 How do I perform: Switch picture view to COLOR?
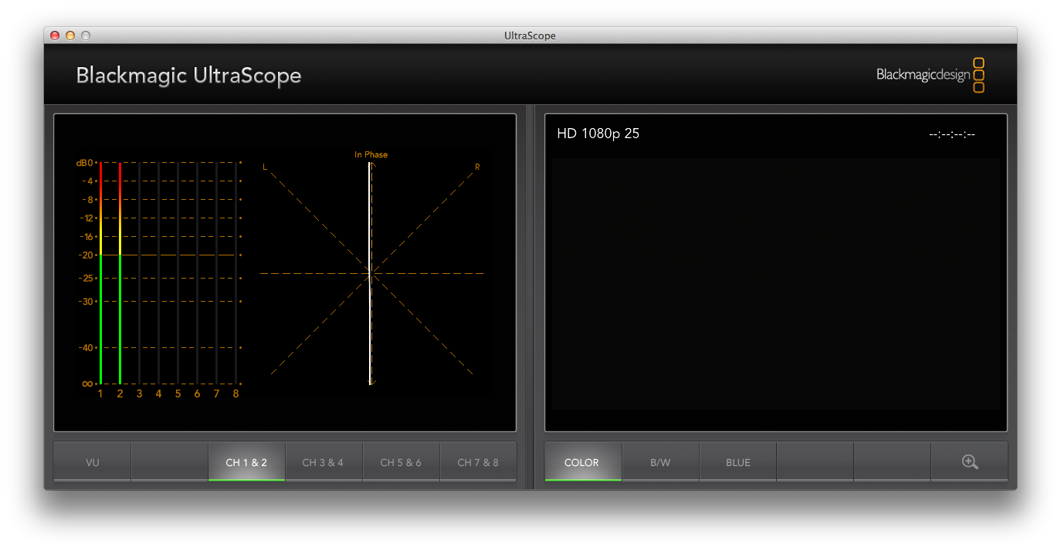(x=583, y=461)
